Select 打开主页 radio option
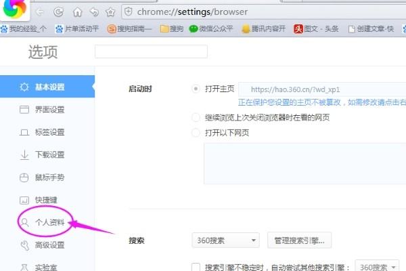The height and width of the screenshot is (271, 406). pyautogui.click(x=197, y=89)
